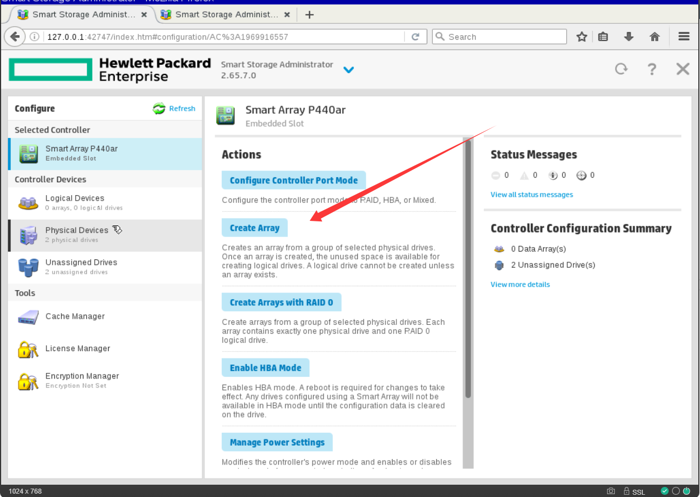The height and width of the screenshot is (497, 700).
Task: Reload the page from the address bar
Action: pos(416,37)
